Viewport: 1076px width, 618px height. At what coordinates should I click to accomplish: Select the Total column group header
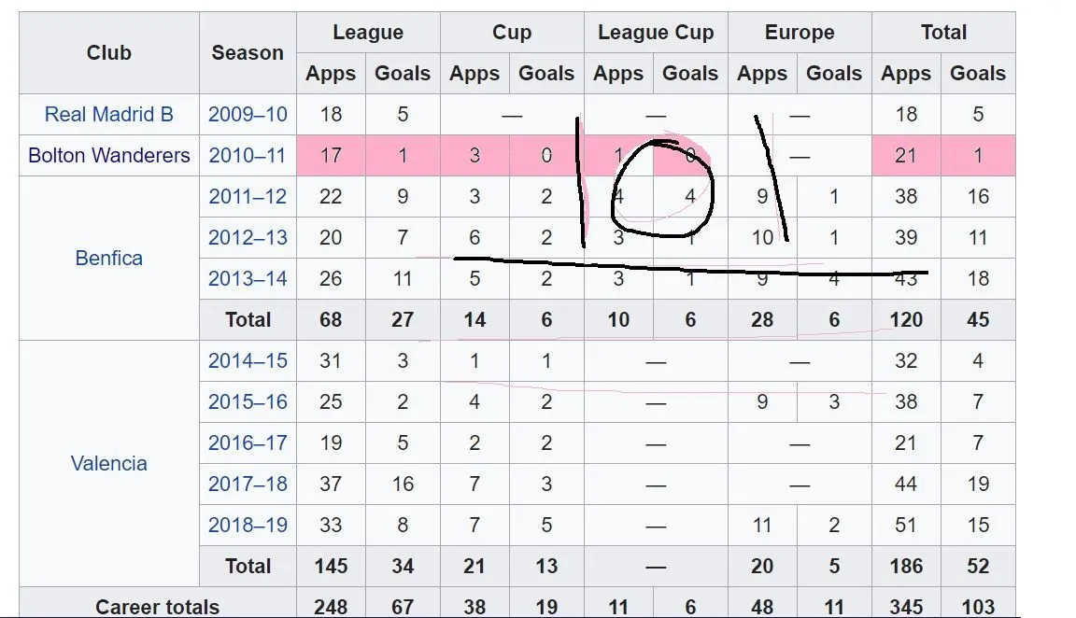point(943,33)
